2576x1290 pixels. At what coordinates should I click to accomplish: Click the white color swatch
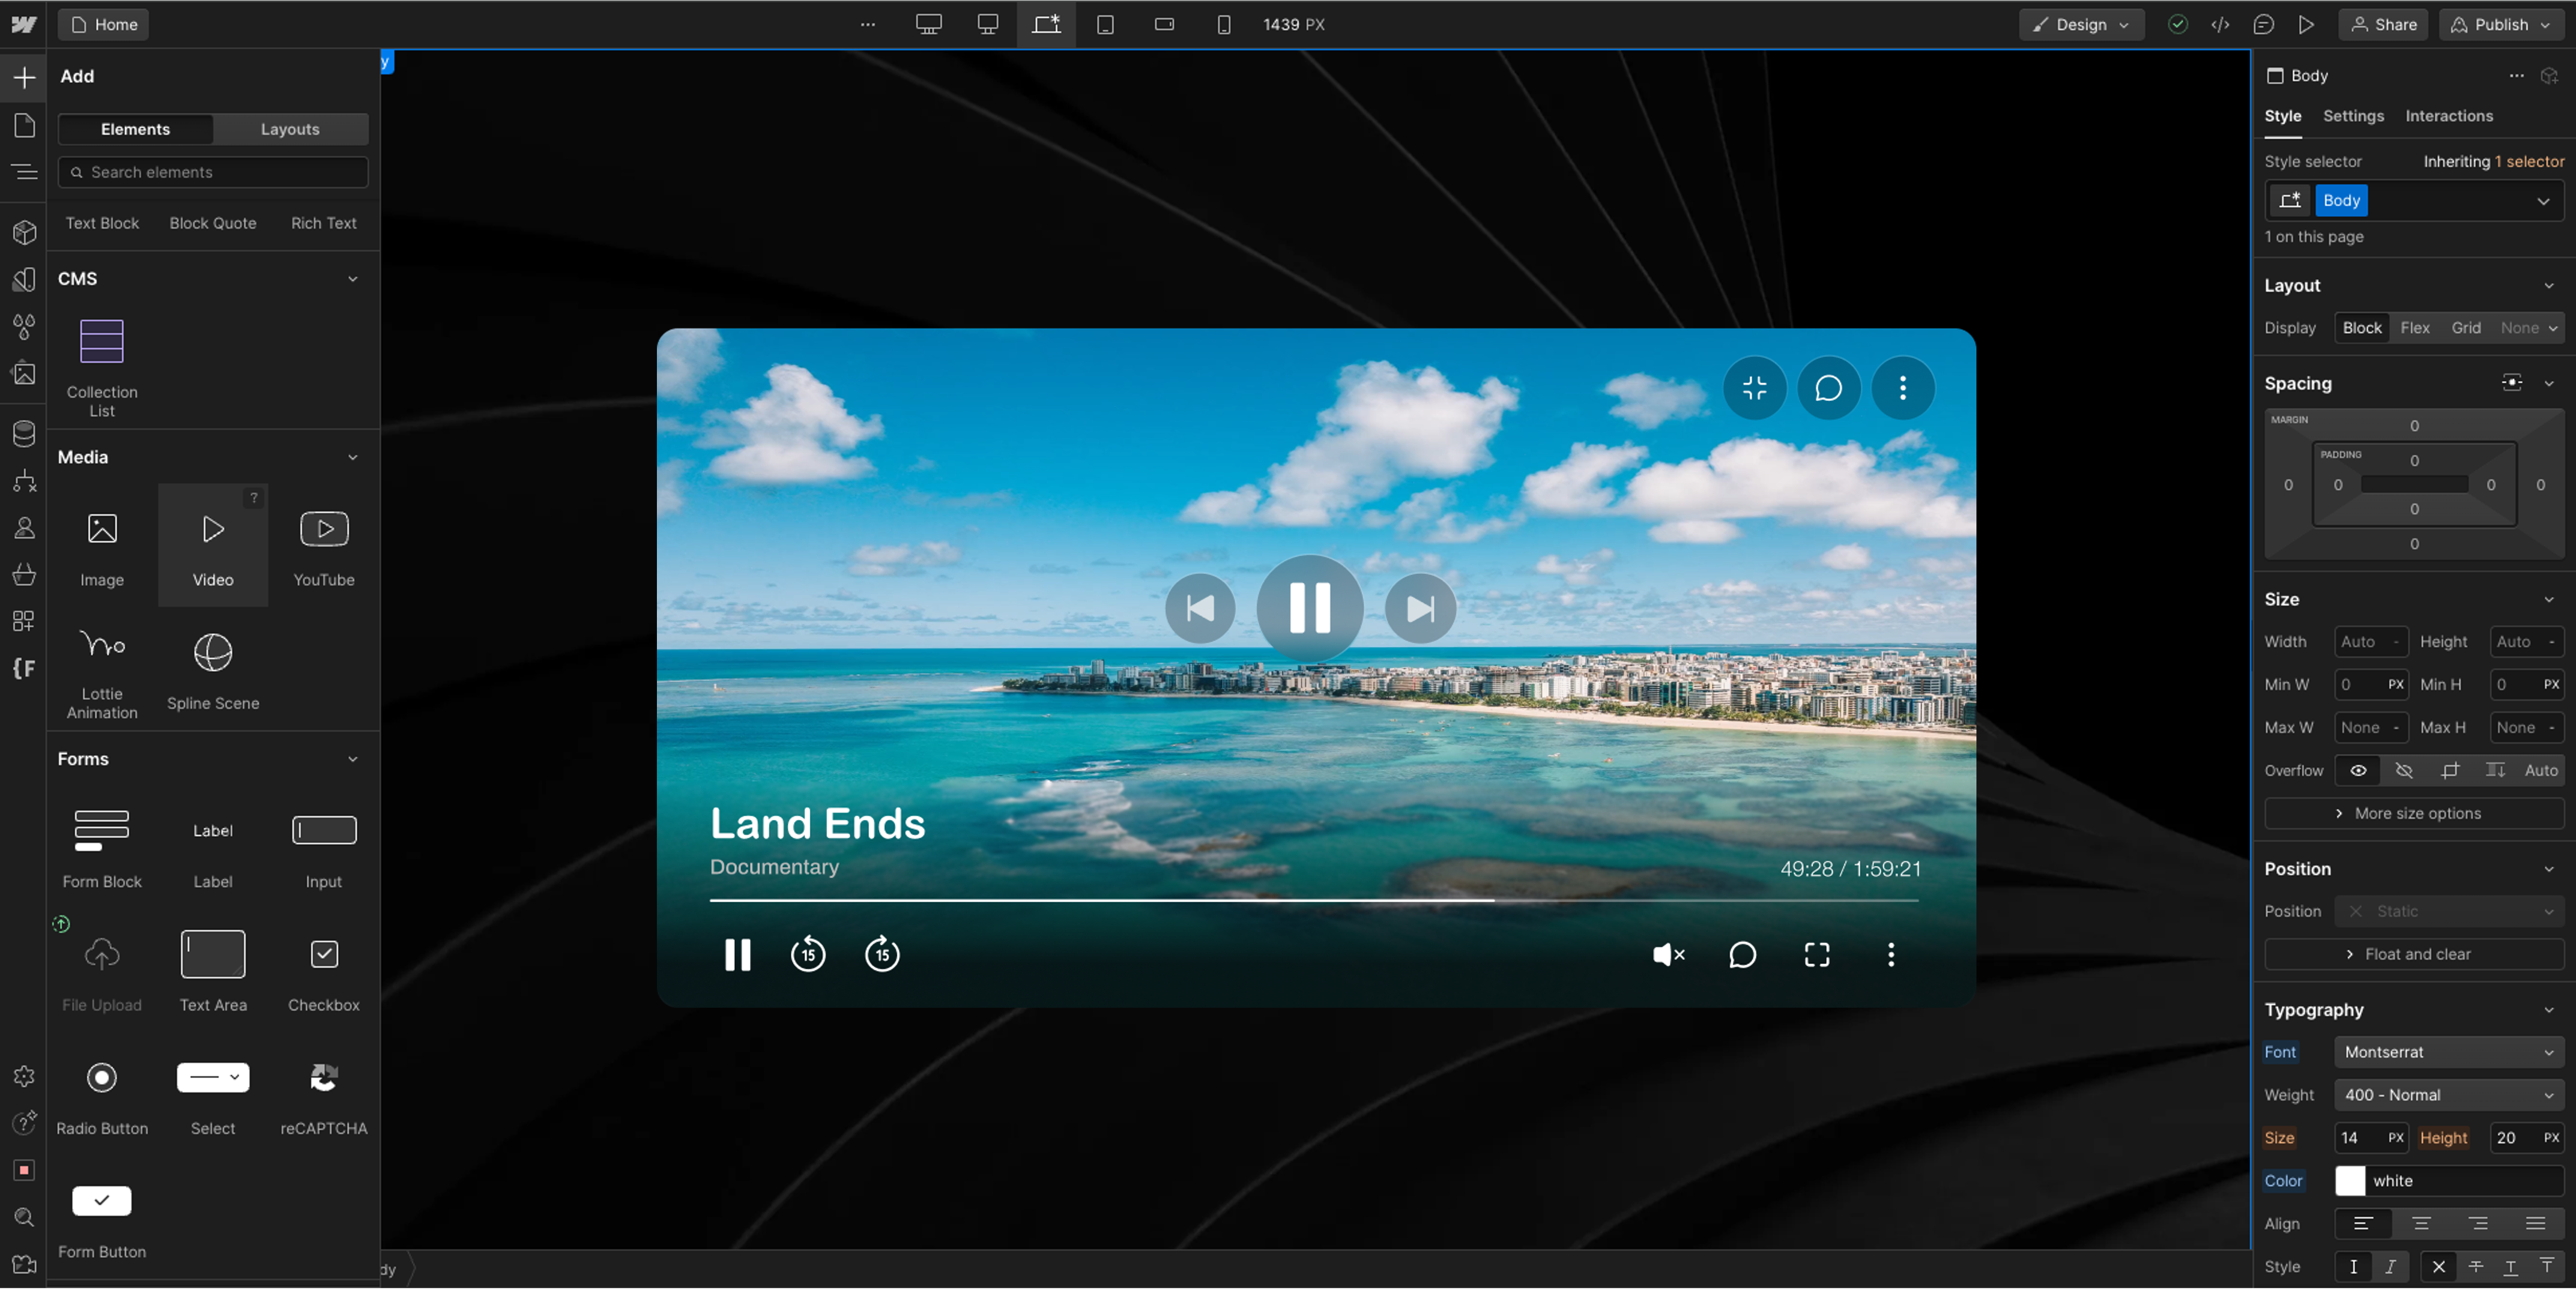click(2349, 1181)
